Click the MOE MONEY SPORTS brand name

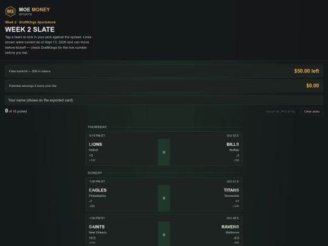pos(34,12)
